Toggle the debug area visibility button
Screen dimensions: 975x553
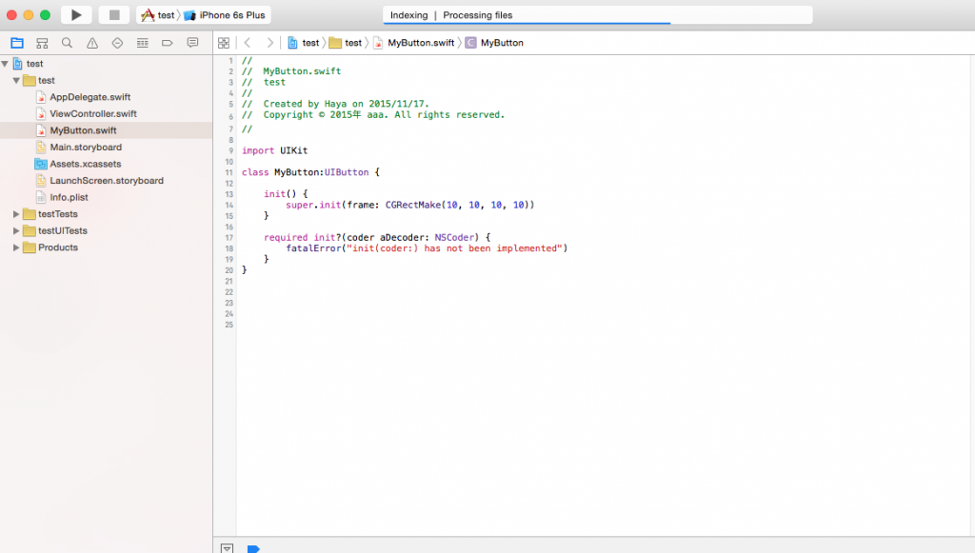click(x=227, y=548)
